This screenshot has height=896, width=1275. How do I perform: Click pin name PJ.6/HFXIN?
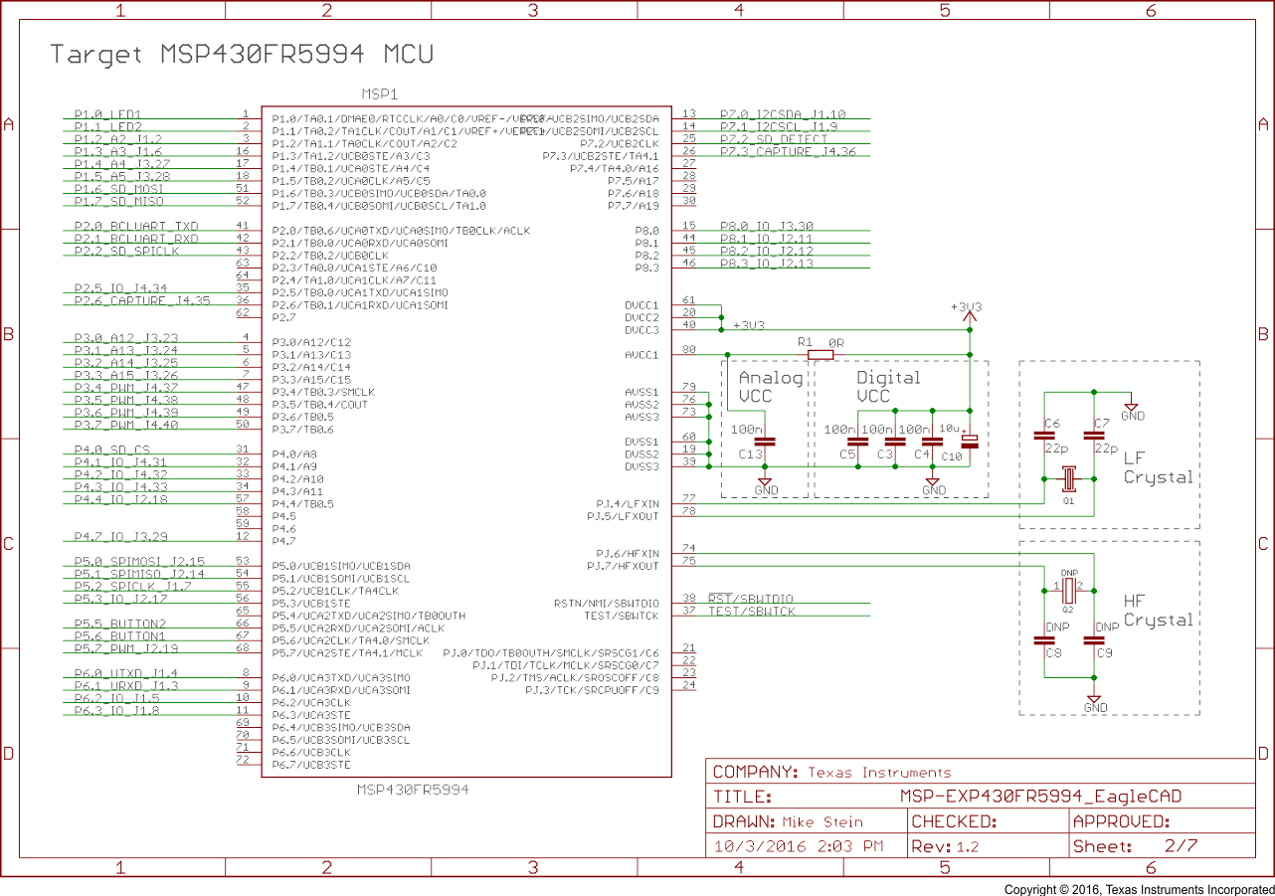(628, 554)
